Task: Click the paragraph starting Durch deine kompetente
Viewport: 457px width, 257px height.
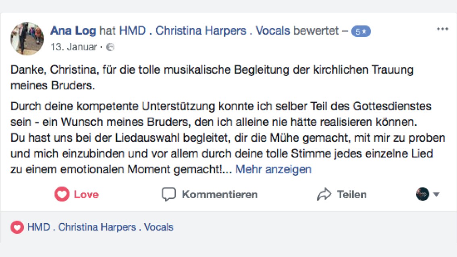Action: 228,138
